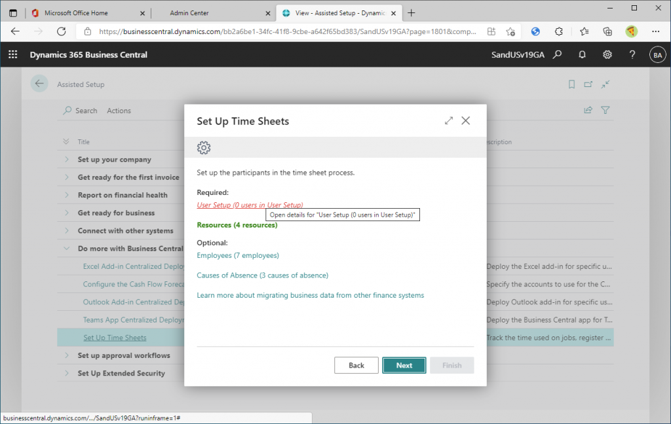Open the browser Settings and more menu
This screenshot has width=671, height=424.
[655, 31]
